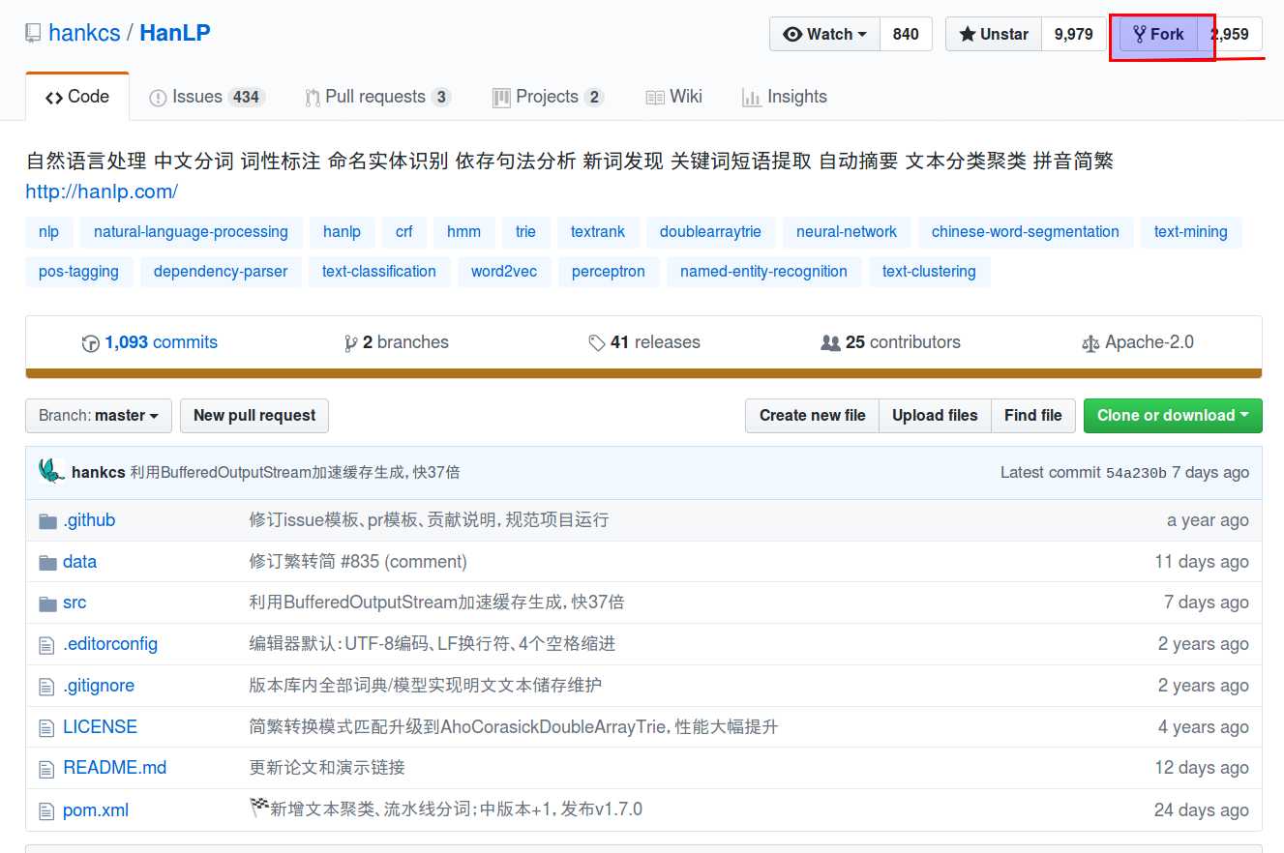Click the LICENSE file icon

pyautogui.click(x=46, y=728)
